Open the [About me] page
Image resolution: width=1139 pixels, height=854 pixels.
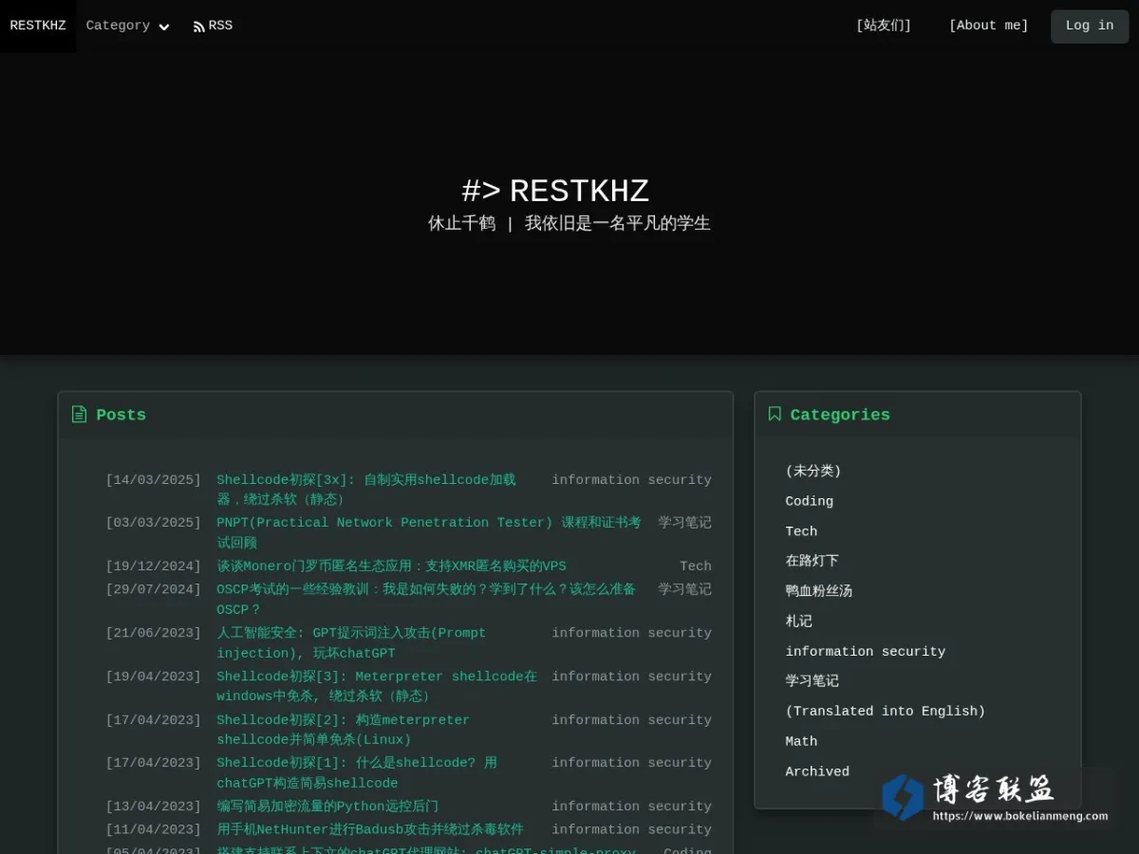coord(988,26)
